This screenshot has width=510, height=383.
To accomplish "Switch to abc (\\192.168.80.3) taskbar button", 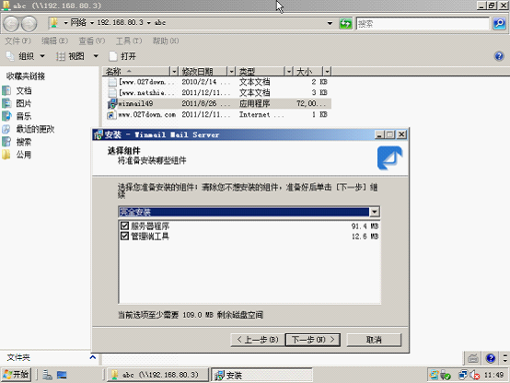I will coord(157,375).
